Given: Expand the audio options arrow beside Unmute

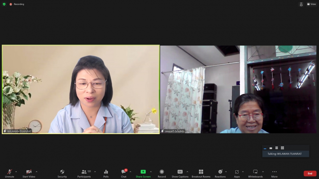Looking at the screenshot, I should (16, 172).
